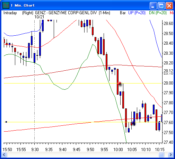
Task: Maximize the 1 Min. Chart window
Action: [x=161, y=6]
